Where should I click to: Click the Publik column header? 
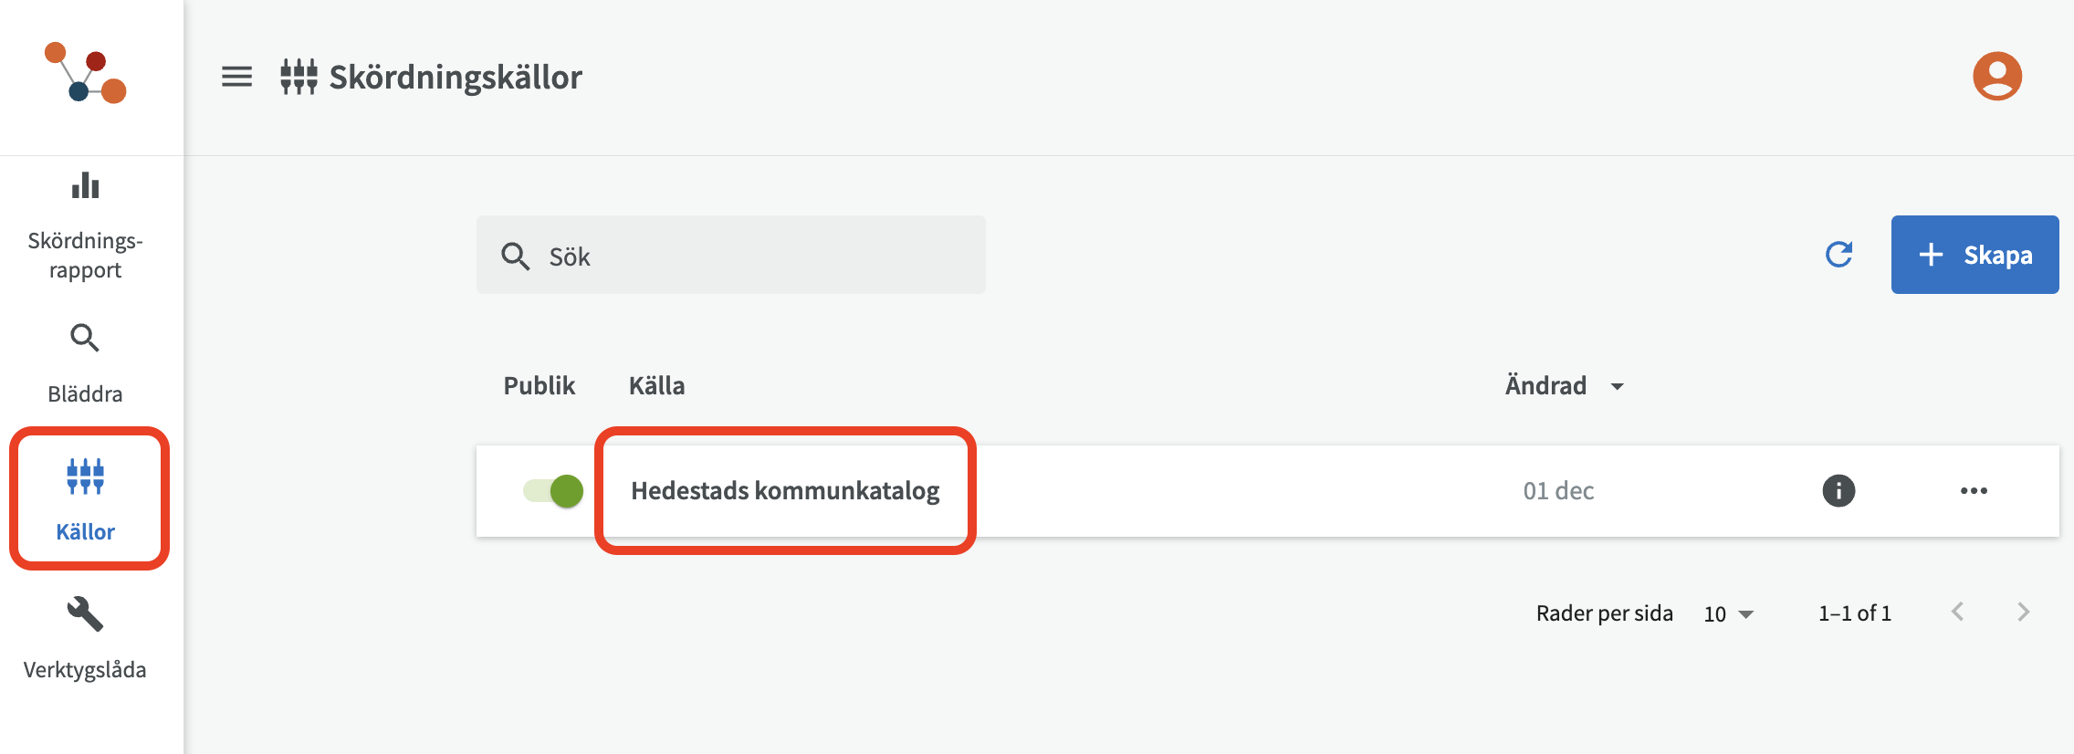click(x=539, y=386)
